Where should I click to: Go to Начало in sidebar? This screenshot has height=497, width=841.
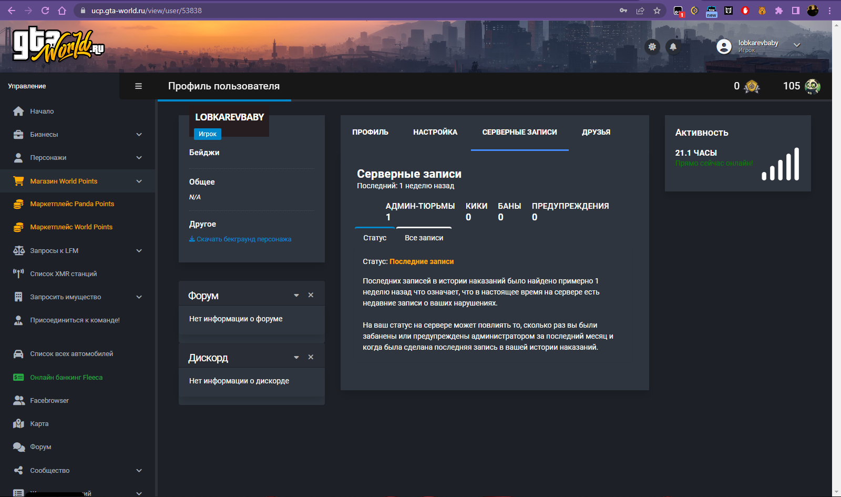coord(42,111)
